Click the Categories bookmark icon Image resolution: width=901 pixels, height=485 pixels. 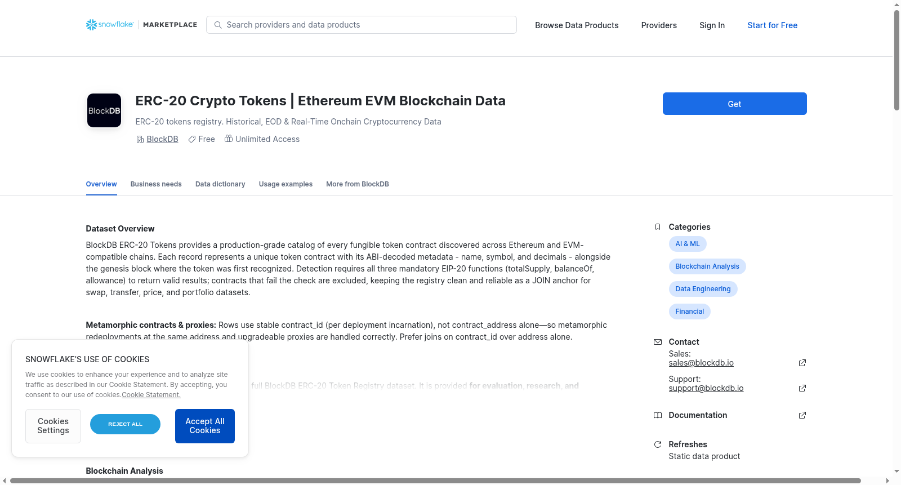(x=658, y=227)
